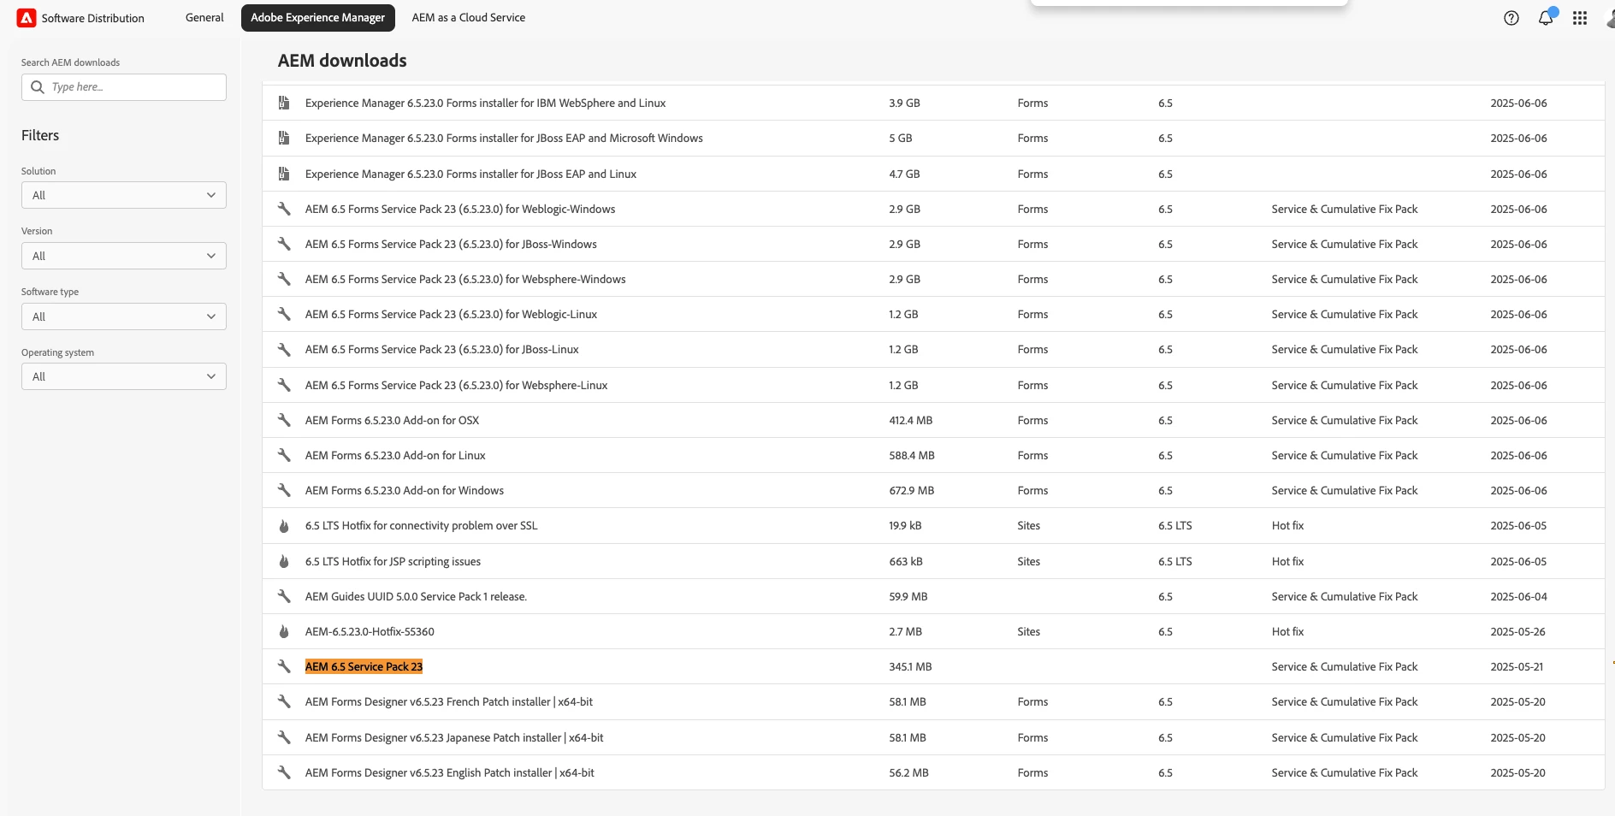
Task: Click wrench icon for Japanese Patch installer
Action: point(284,737)
